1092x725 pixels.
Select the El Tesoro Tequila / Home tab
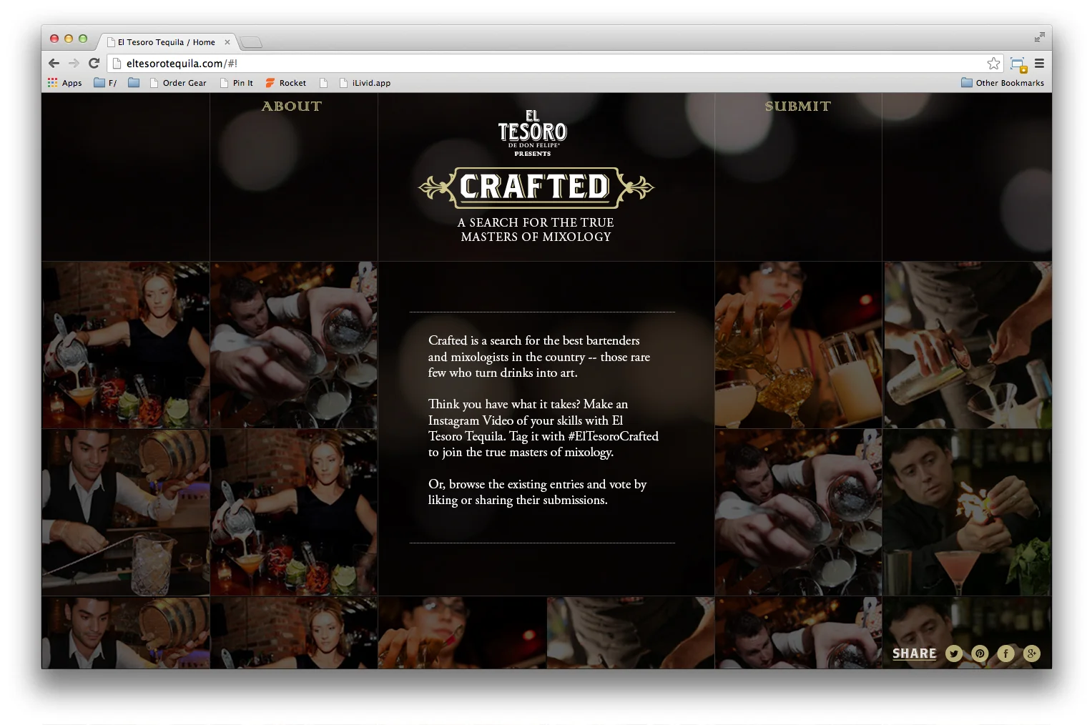tap(167, 42)
